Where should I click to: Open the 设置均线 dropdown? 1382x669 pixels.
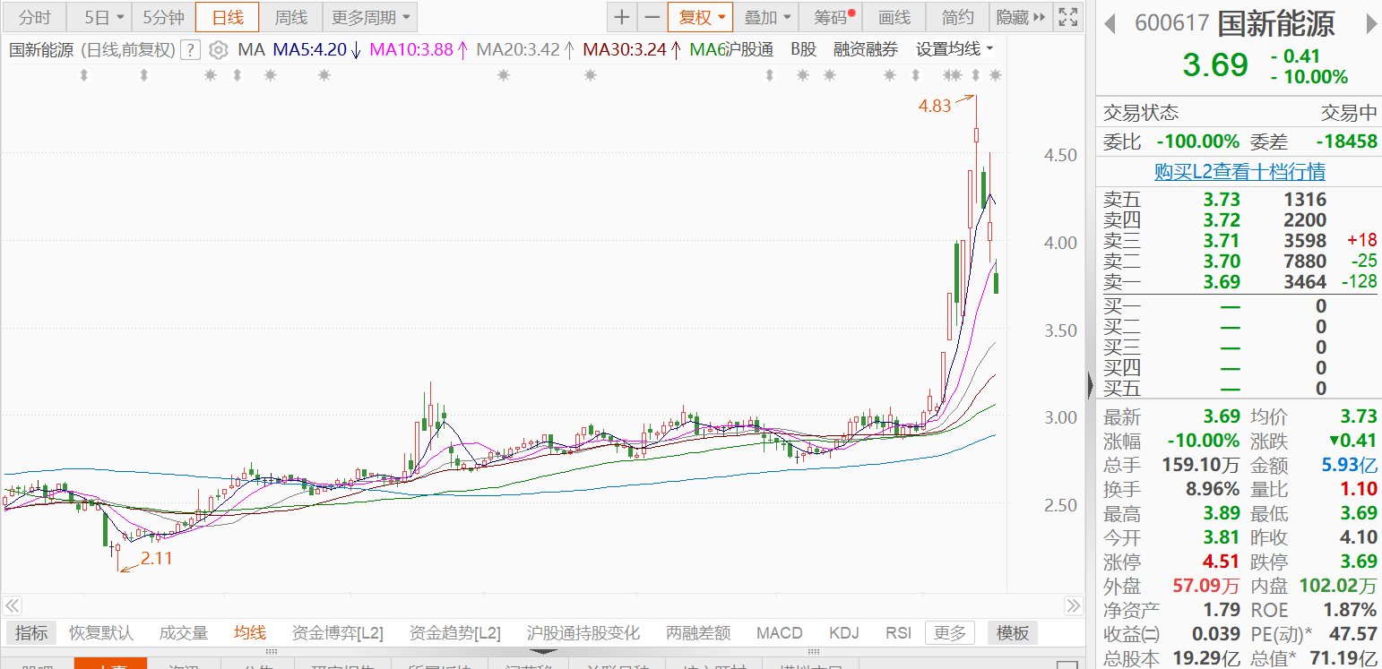(x=954, y=50)
